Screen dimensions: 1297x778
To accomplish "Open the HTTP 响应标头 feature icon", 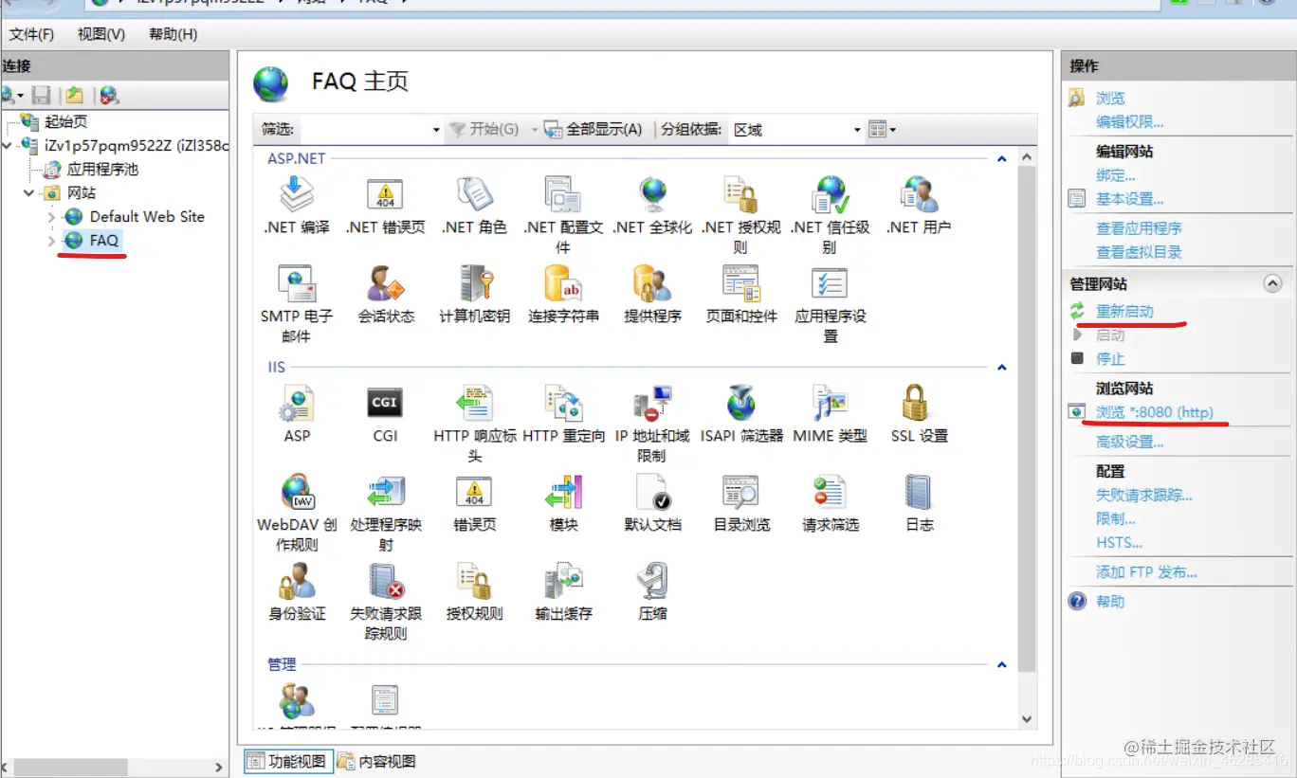I will pyautogui.click(x=475, y=403).
